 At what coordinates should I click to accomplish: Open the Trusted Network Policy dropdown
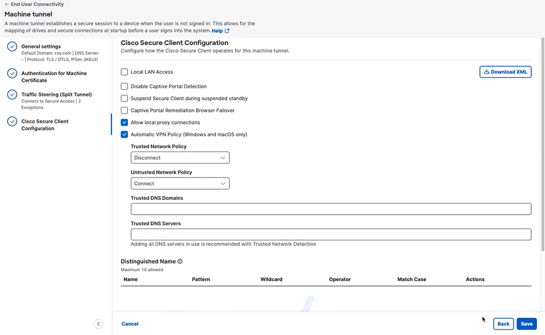pyautogui.click(x=180, y=158)
